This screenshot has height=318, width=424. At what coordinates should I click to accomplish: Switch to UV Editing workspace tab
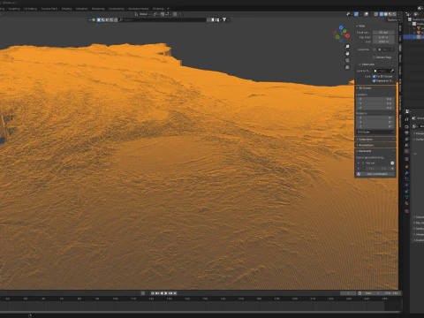30,9
